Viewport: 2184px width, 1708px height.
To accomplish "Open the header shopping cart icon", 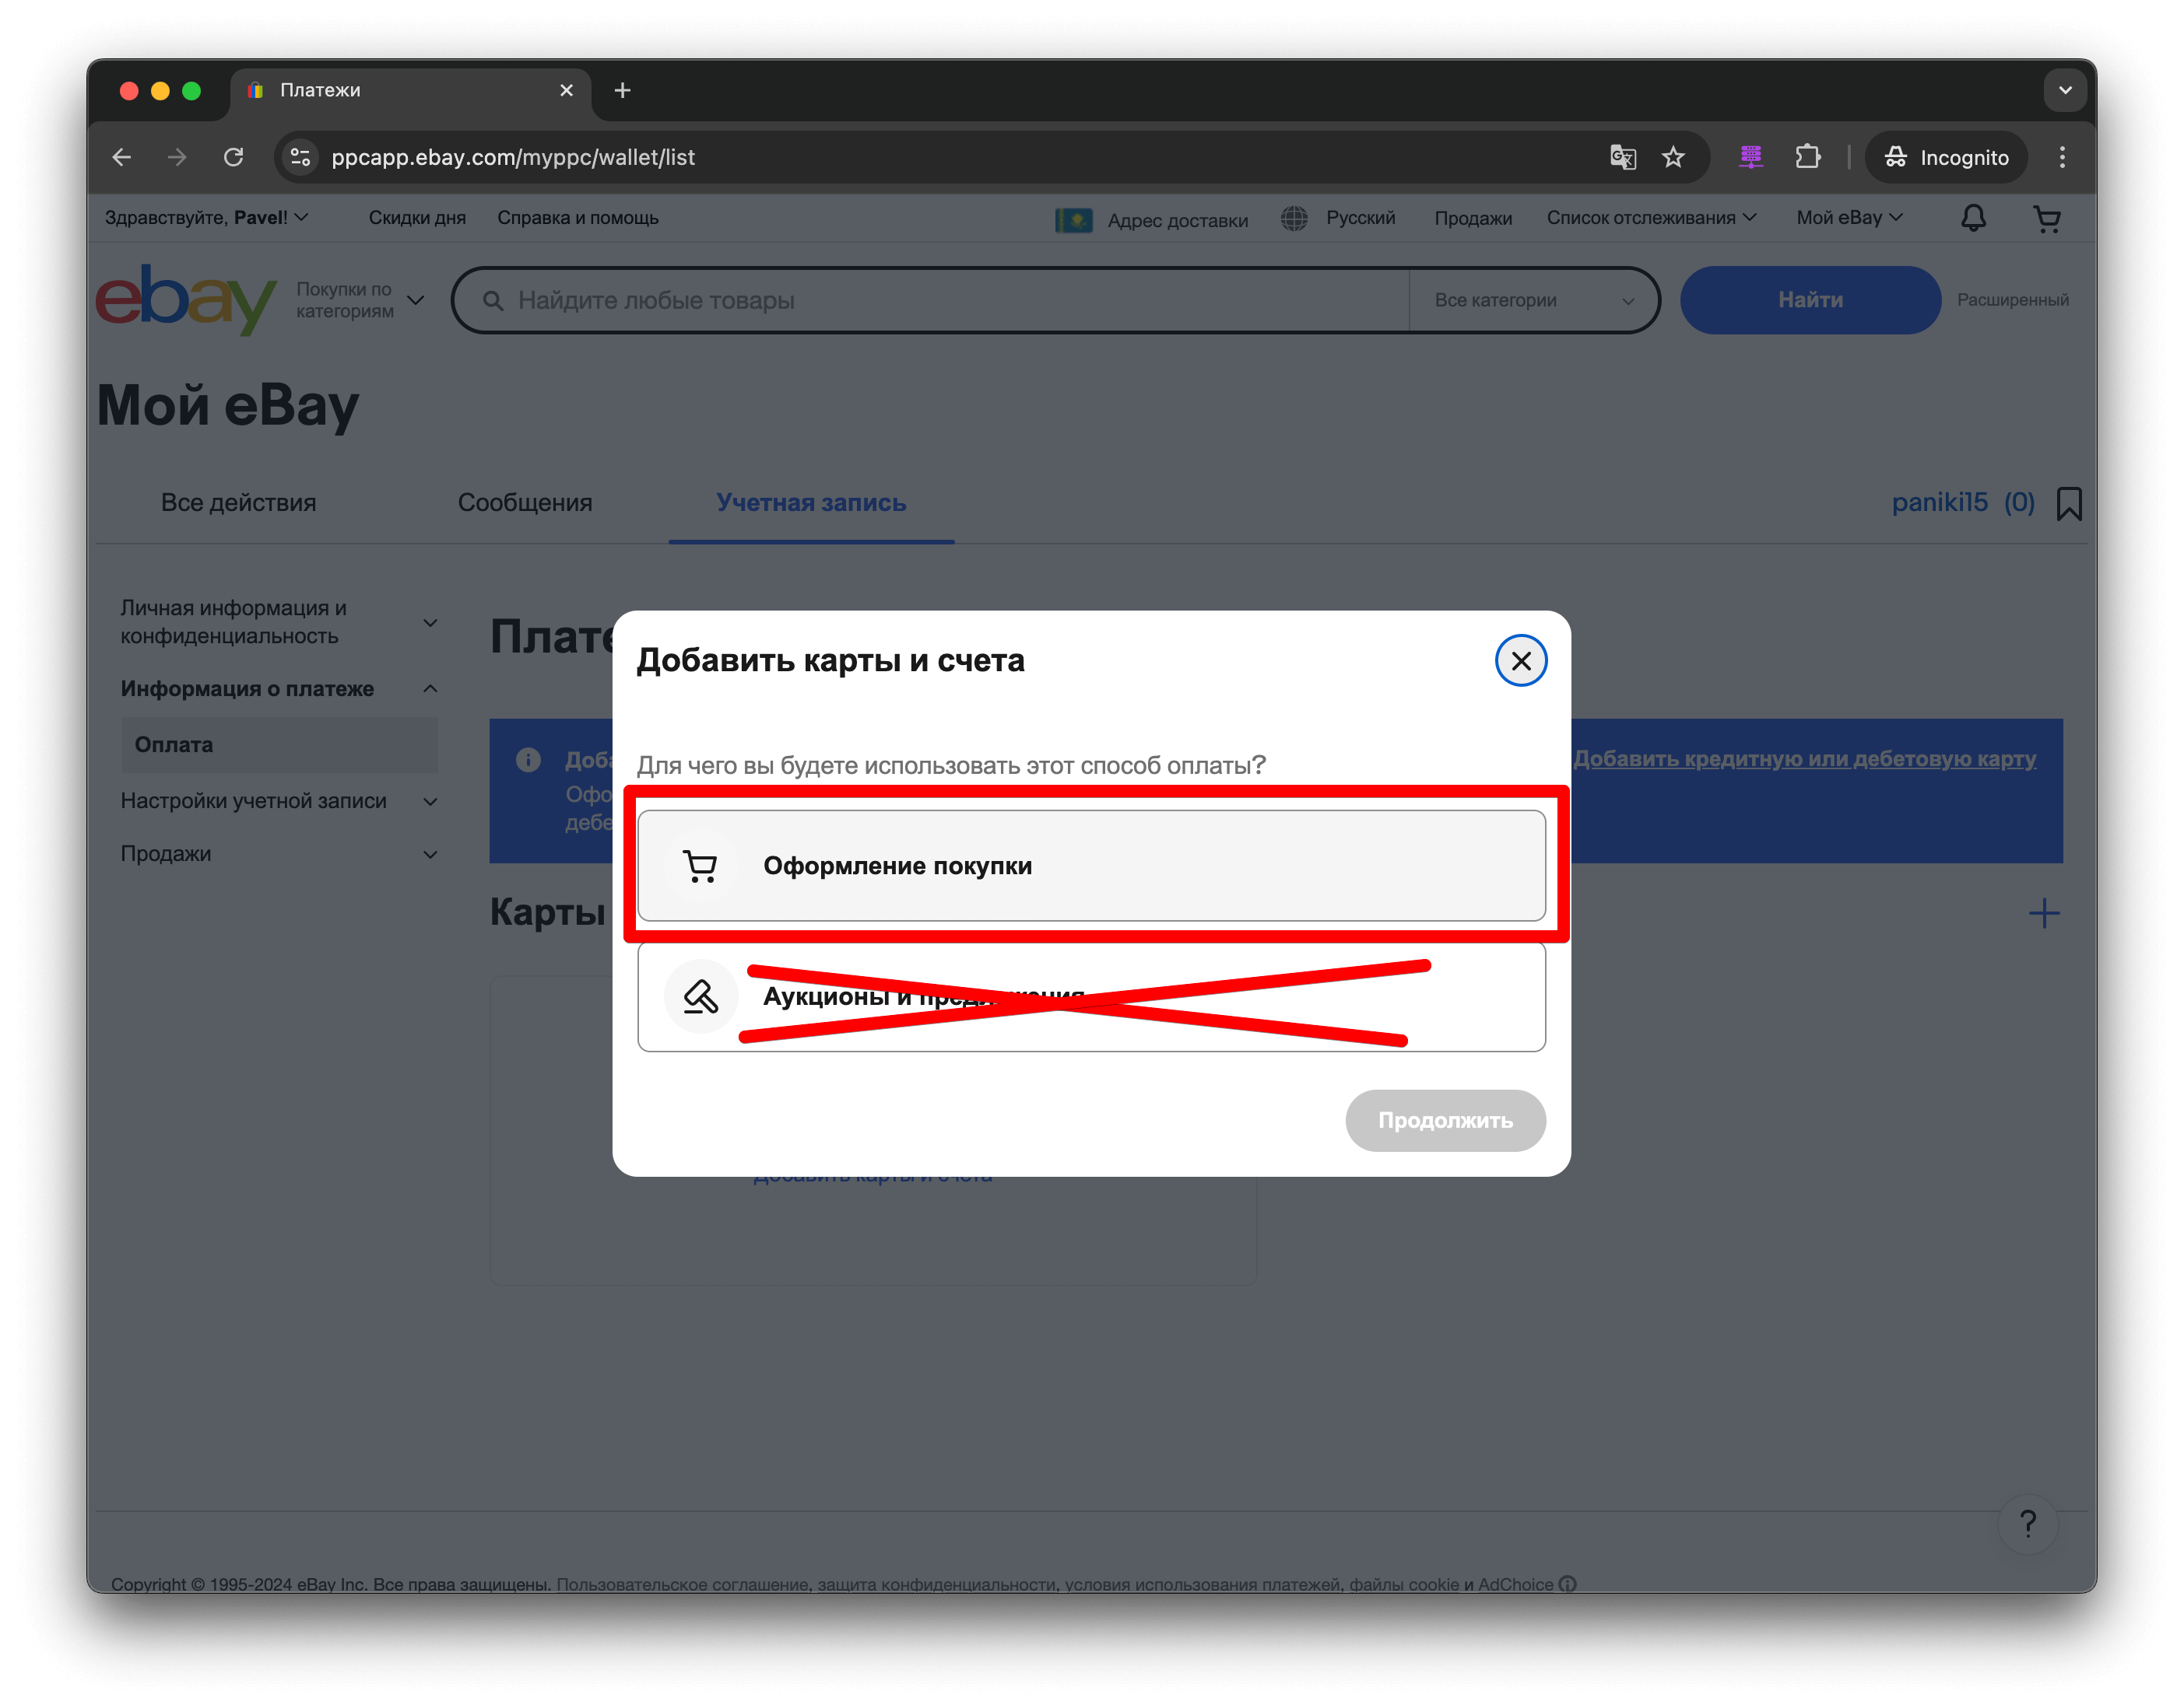I will 2047,218.
